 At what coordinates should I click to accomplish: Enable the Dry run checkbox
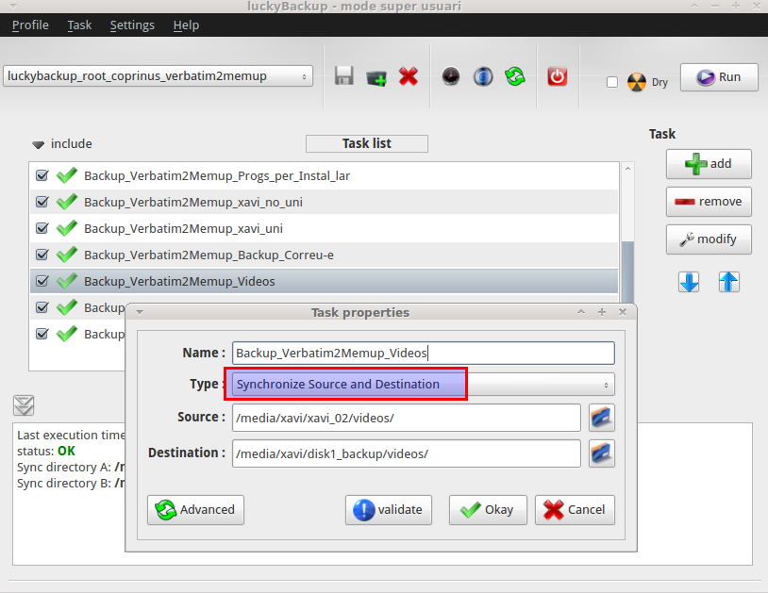point(612,82)
